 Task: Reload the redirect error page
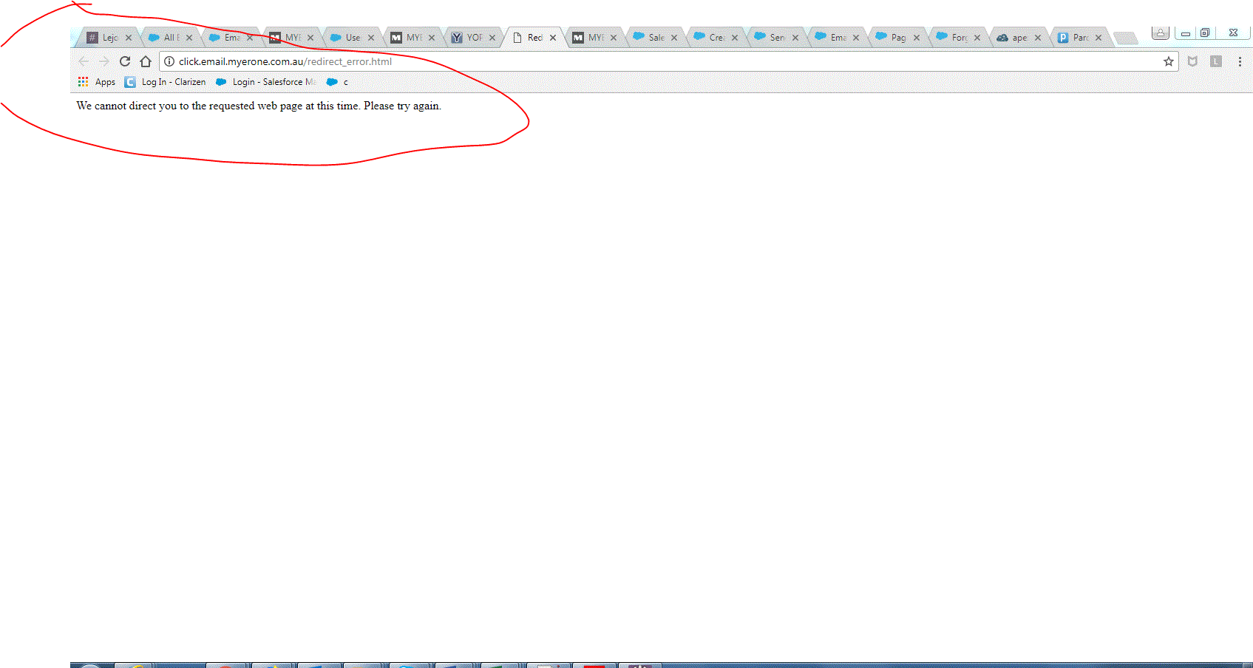[125, 61]
